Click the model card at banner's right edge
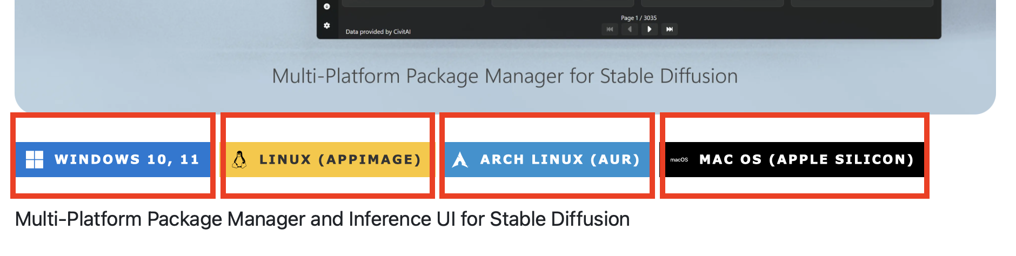This screenshot has height=256, width=1016. tap(862, 3)
